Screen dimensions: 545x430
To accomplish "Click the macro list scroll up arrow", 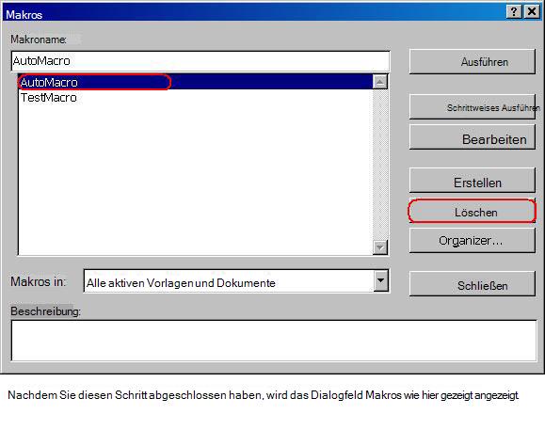I will point(380,82).
